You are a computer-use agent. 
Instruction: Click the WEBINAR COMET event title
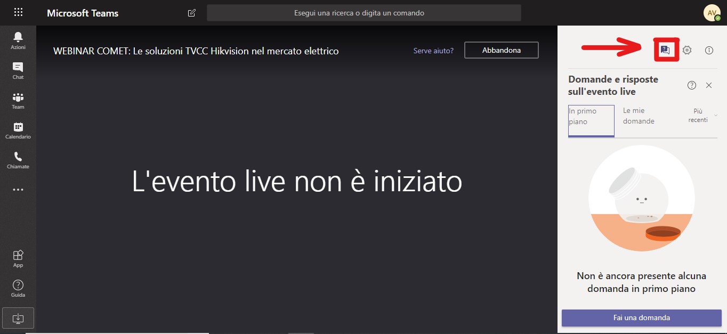point(196,51)
